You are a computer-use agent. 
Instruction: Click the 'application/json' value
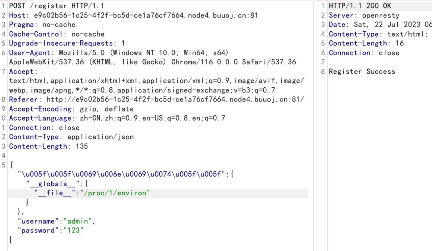click(100, 137)
